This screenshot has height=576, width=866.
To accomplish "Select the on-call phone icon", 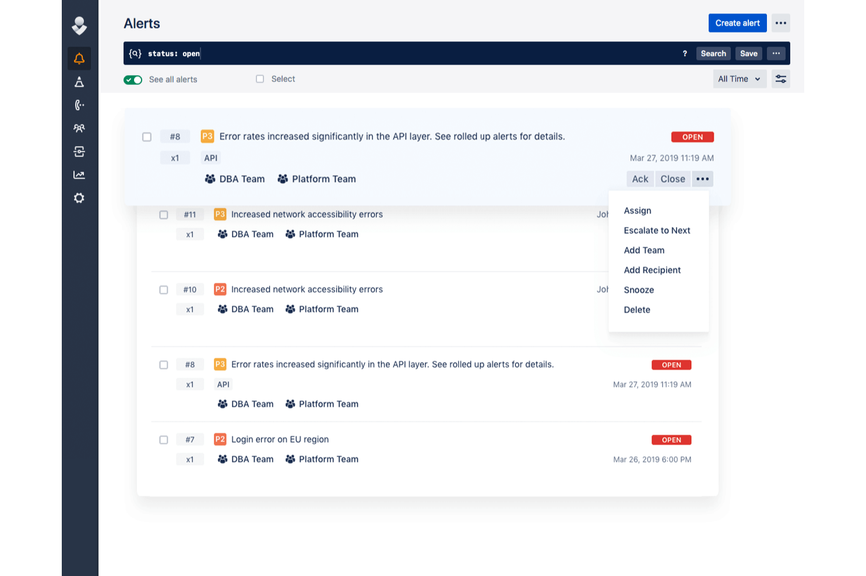I will click(79, 105).
